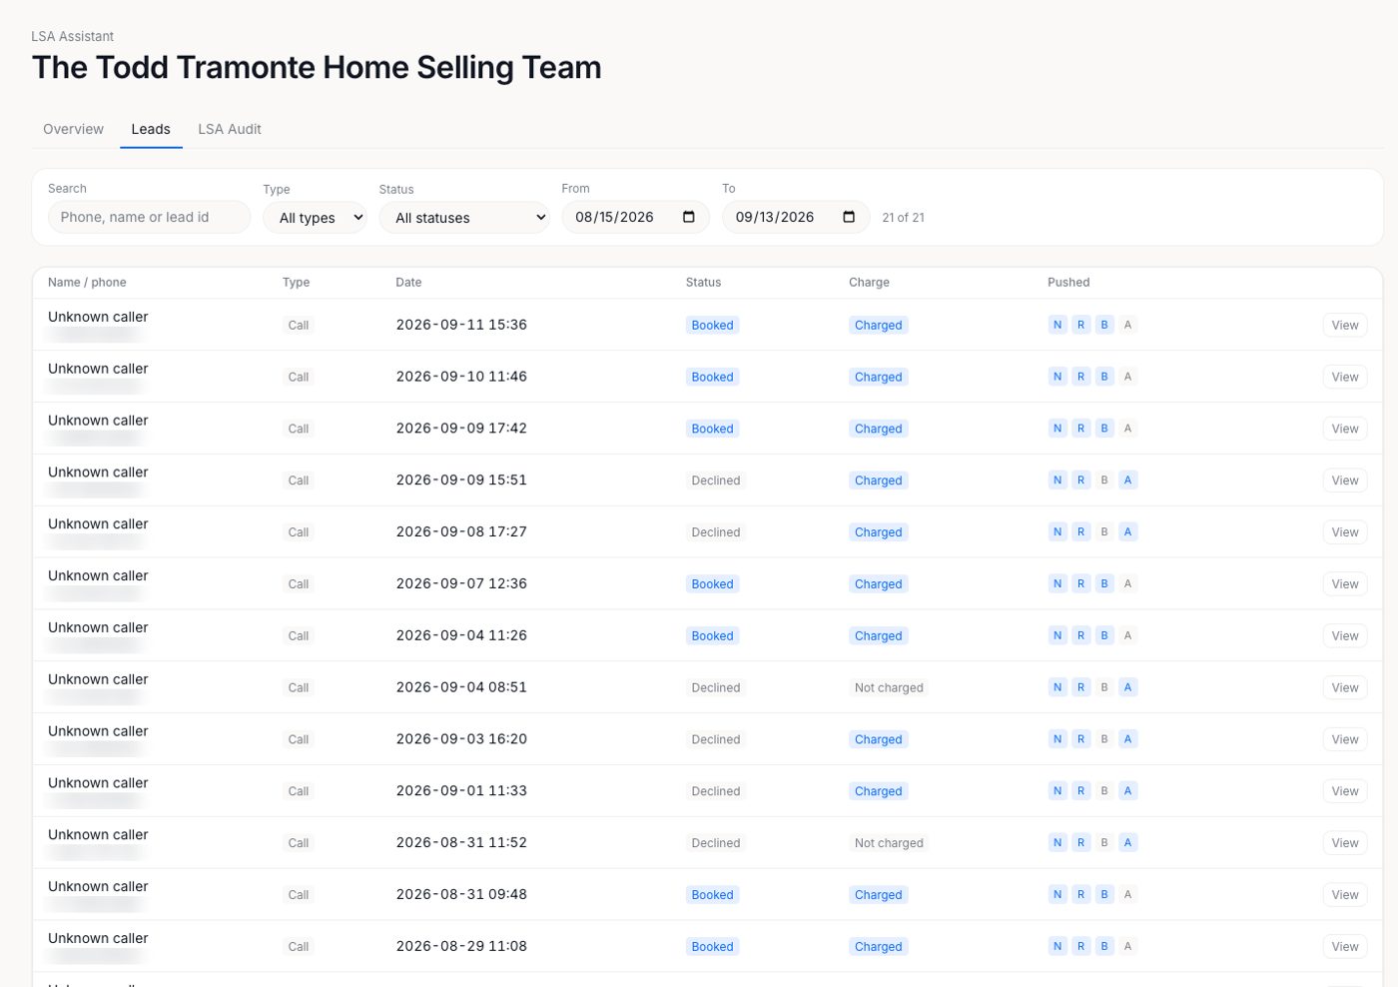Viewport: 1398px width, 987px height.
Task: Click the LSA Assistant label
Action: [x=72, y=36]
